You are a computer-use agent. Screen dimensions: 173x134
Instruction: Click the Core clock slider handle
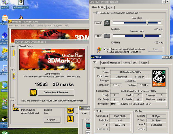point(147,23)
